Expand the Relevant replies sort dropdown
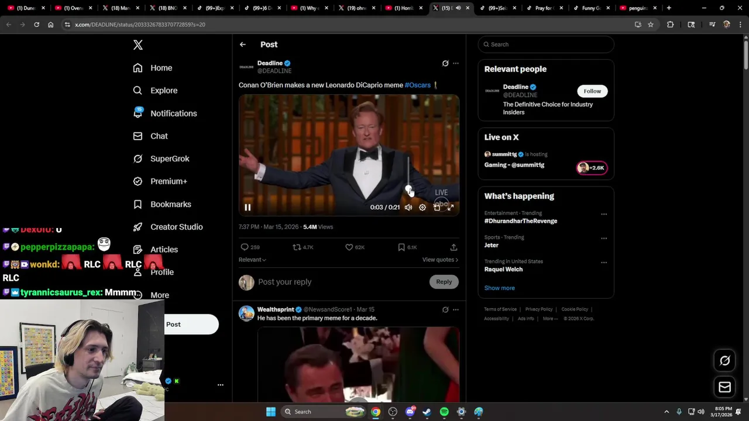The image size is (749, 421). coord(252,260)
